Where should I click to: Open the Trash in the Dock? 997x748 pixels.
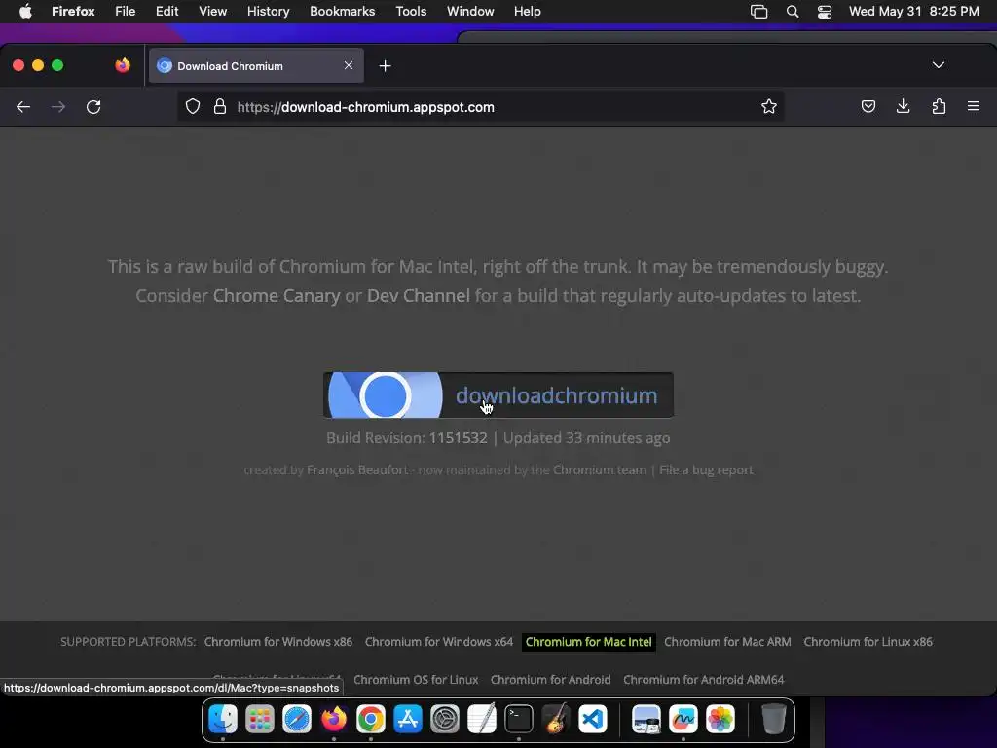tap(773, 720)
